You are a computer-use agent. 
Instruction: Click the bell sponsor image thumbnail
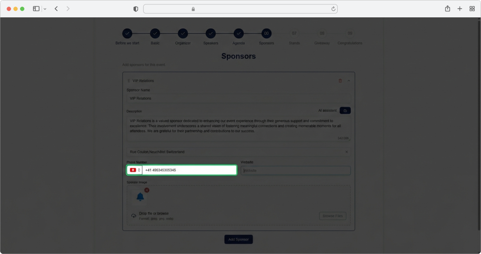point(140,197)
